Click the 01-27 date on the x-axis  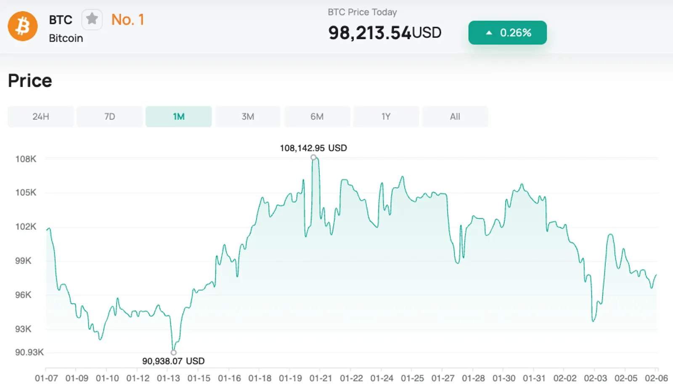pyautogui.click(x=443, y=378)
